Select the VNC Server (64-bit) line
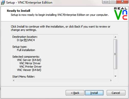129x99 pixels. (29, 60)
